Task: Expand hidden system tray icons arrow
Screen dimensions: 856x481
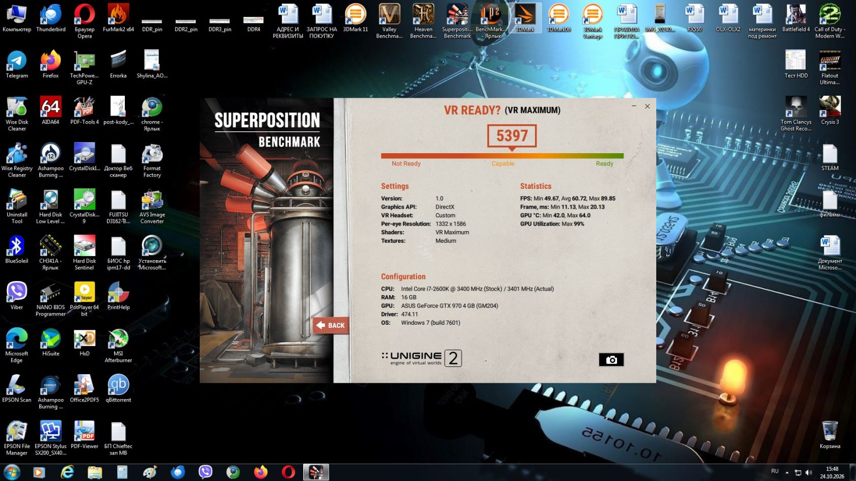Action: pyautogui.click(x=787, y=472)
